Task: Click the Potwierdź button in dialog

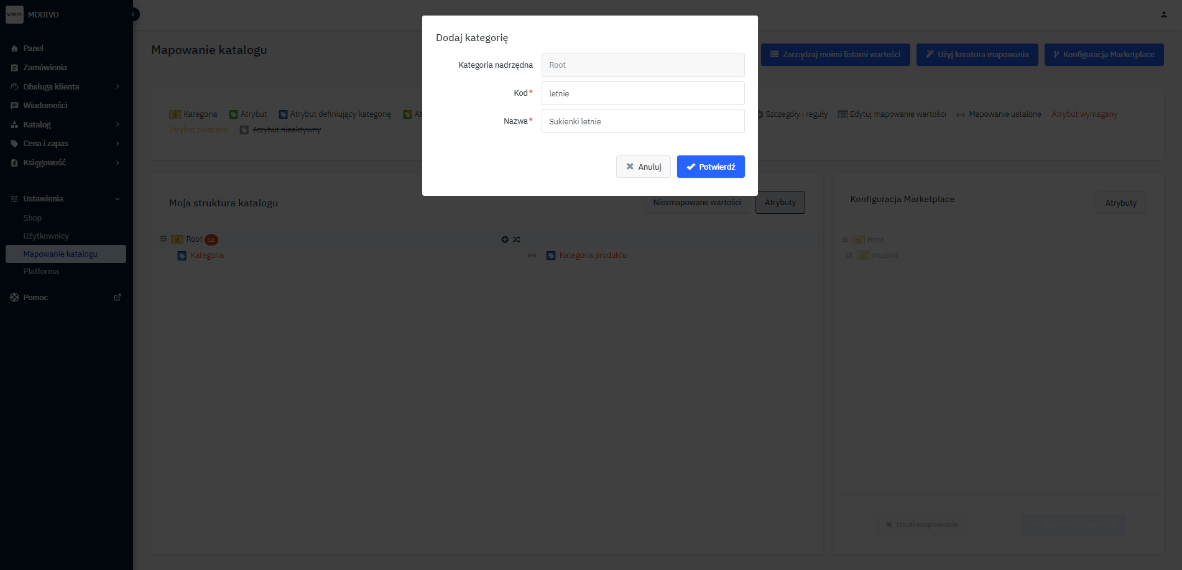Action: [x=710, y=167]
